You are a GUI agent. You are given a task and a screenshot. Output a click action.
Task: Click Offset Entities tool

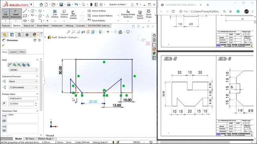73,15
